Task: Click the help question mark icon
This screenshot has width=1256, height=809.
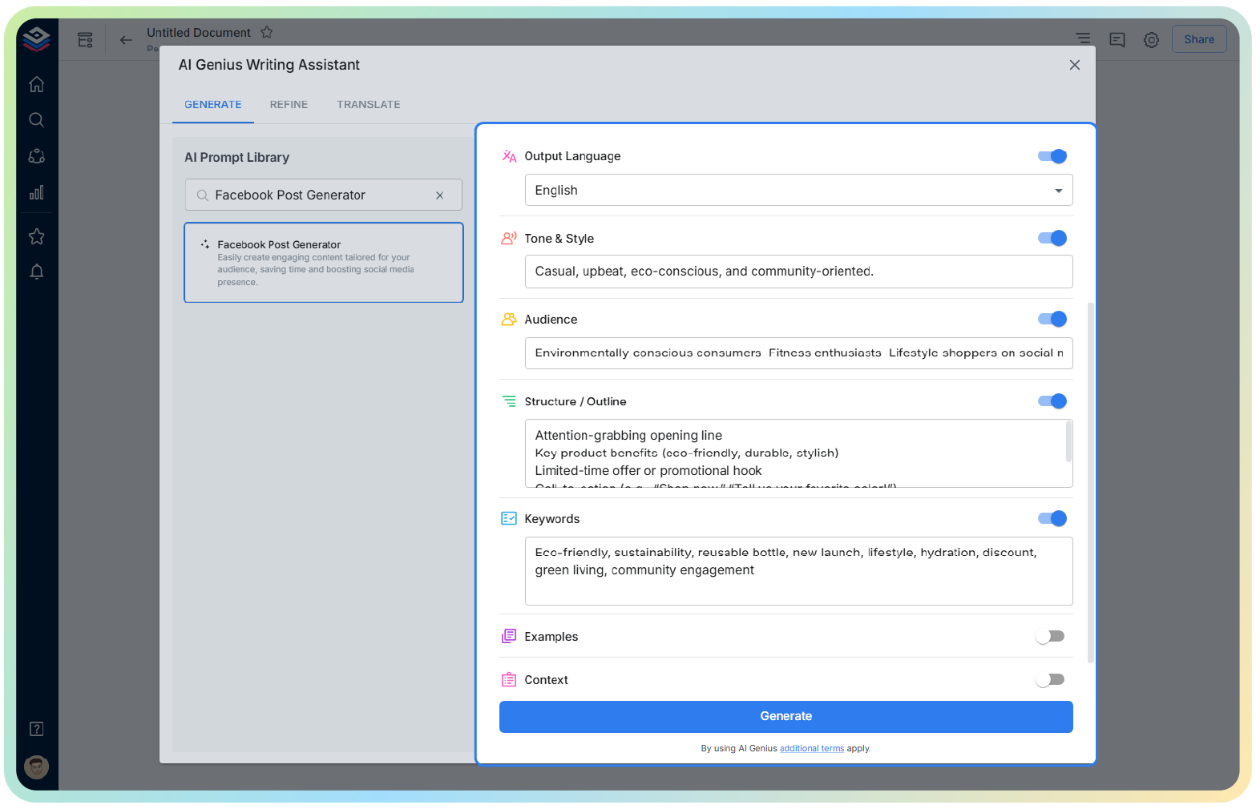Action: tap(36, 729)
